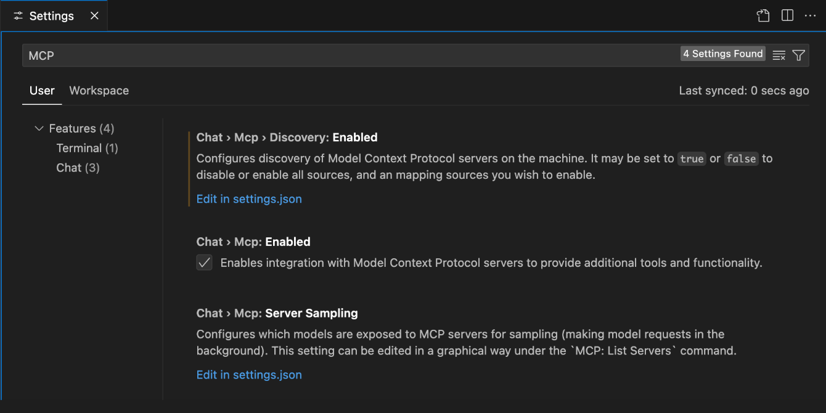Switch to the User settings tab
Viewport: 826px width, 413px height.
41,90
